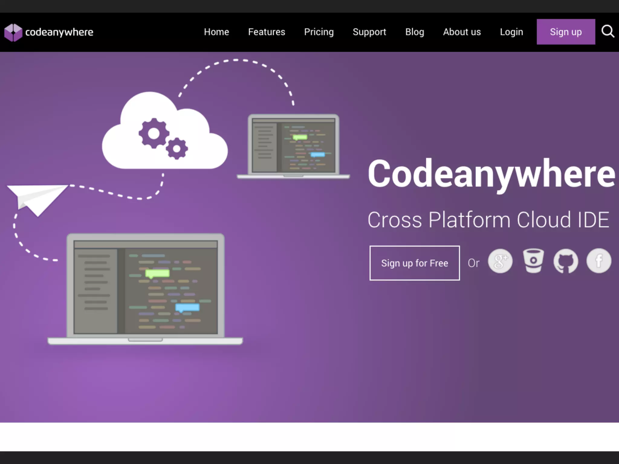Open the Home menu item
The height and width of the screenshot is (464, 619).
(x=216, y=32)
